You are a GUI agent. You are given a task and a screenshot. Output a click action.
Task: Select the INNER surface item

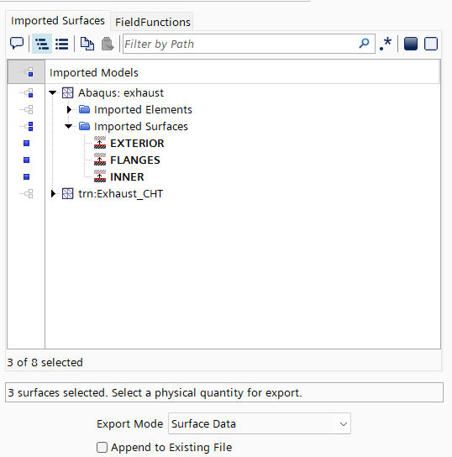point(127,177)
